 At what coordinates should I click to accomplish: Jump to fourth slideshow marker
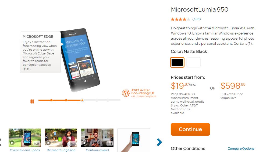click(97, 100)
